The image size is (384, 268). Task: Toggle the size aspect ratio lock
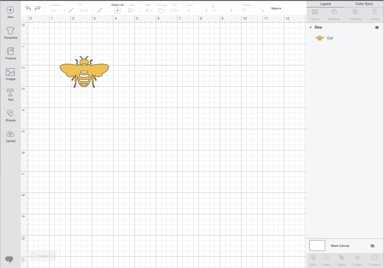(x=213, y=6)
